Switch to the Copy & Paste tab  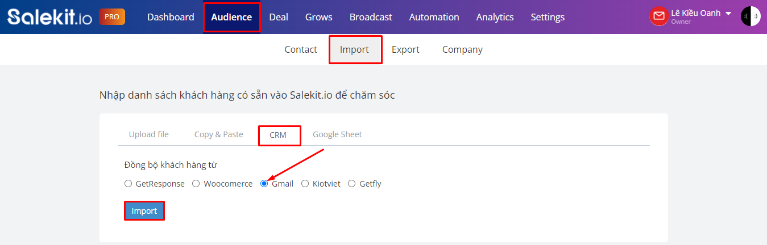218,134
